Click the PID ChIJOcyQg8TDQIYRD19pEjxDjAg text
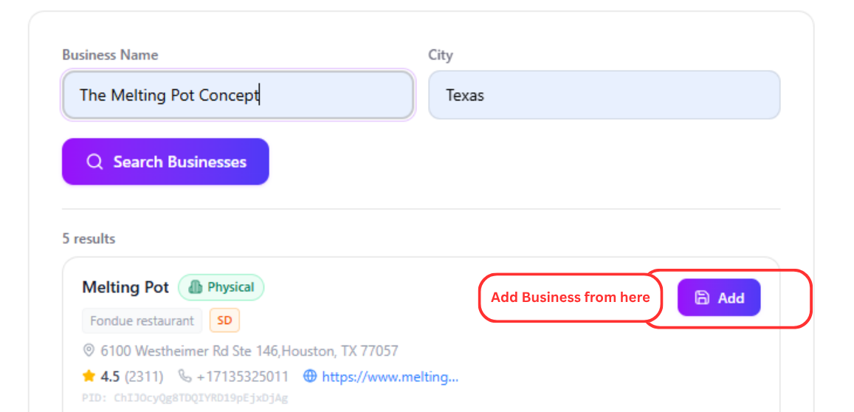 [185, 398]
